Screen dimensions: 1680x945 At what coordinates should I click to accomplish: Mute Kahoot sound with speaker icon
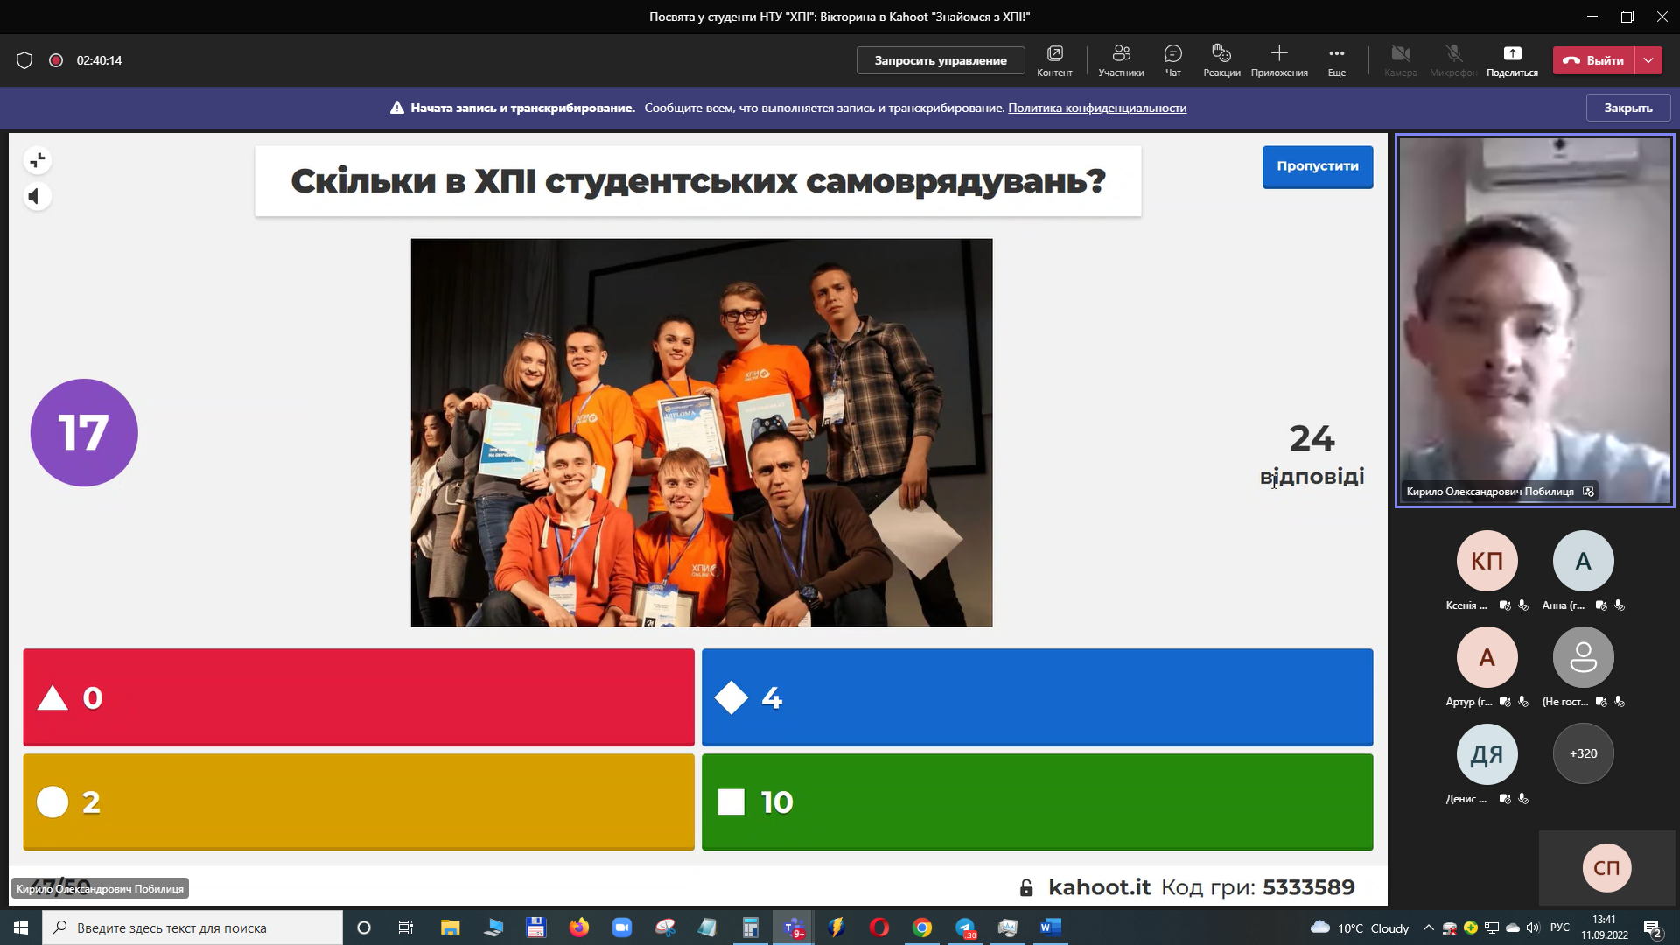pyautogui.click(x=36, y=197)
